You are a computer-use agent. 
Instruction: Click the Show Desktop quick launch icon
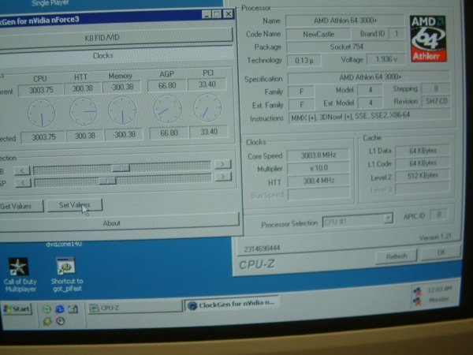[x=73, y=308]
